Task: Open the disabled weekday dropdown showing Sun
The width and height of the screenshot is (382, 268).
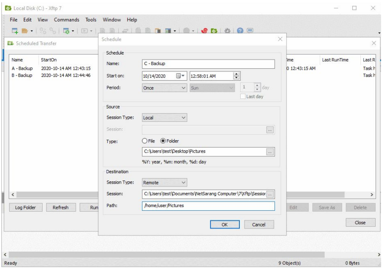Action: [212, 88]
